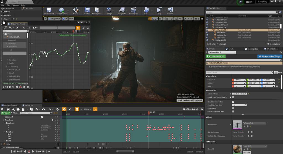Click Lit view mode button
This screenshot has height=154, width=283.
(65, 19)
